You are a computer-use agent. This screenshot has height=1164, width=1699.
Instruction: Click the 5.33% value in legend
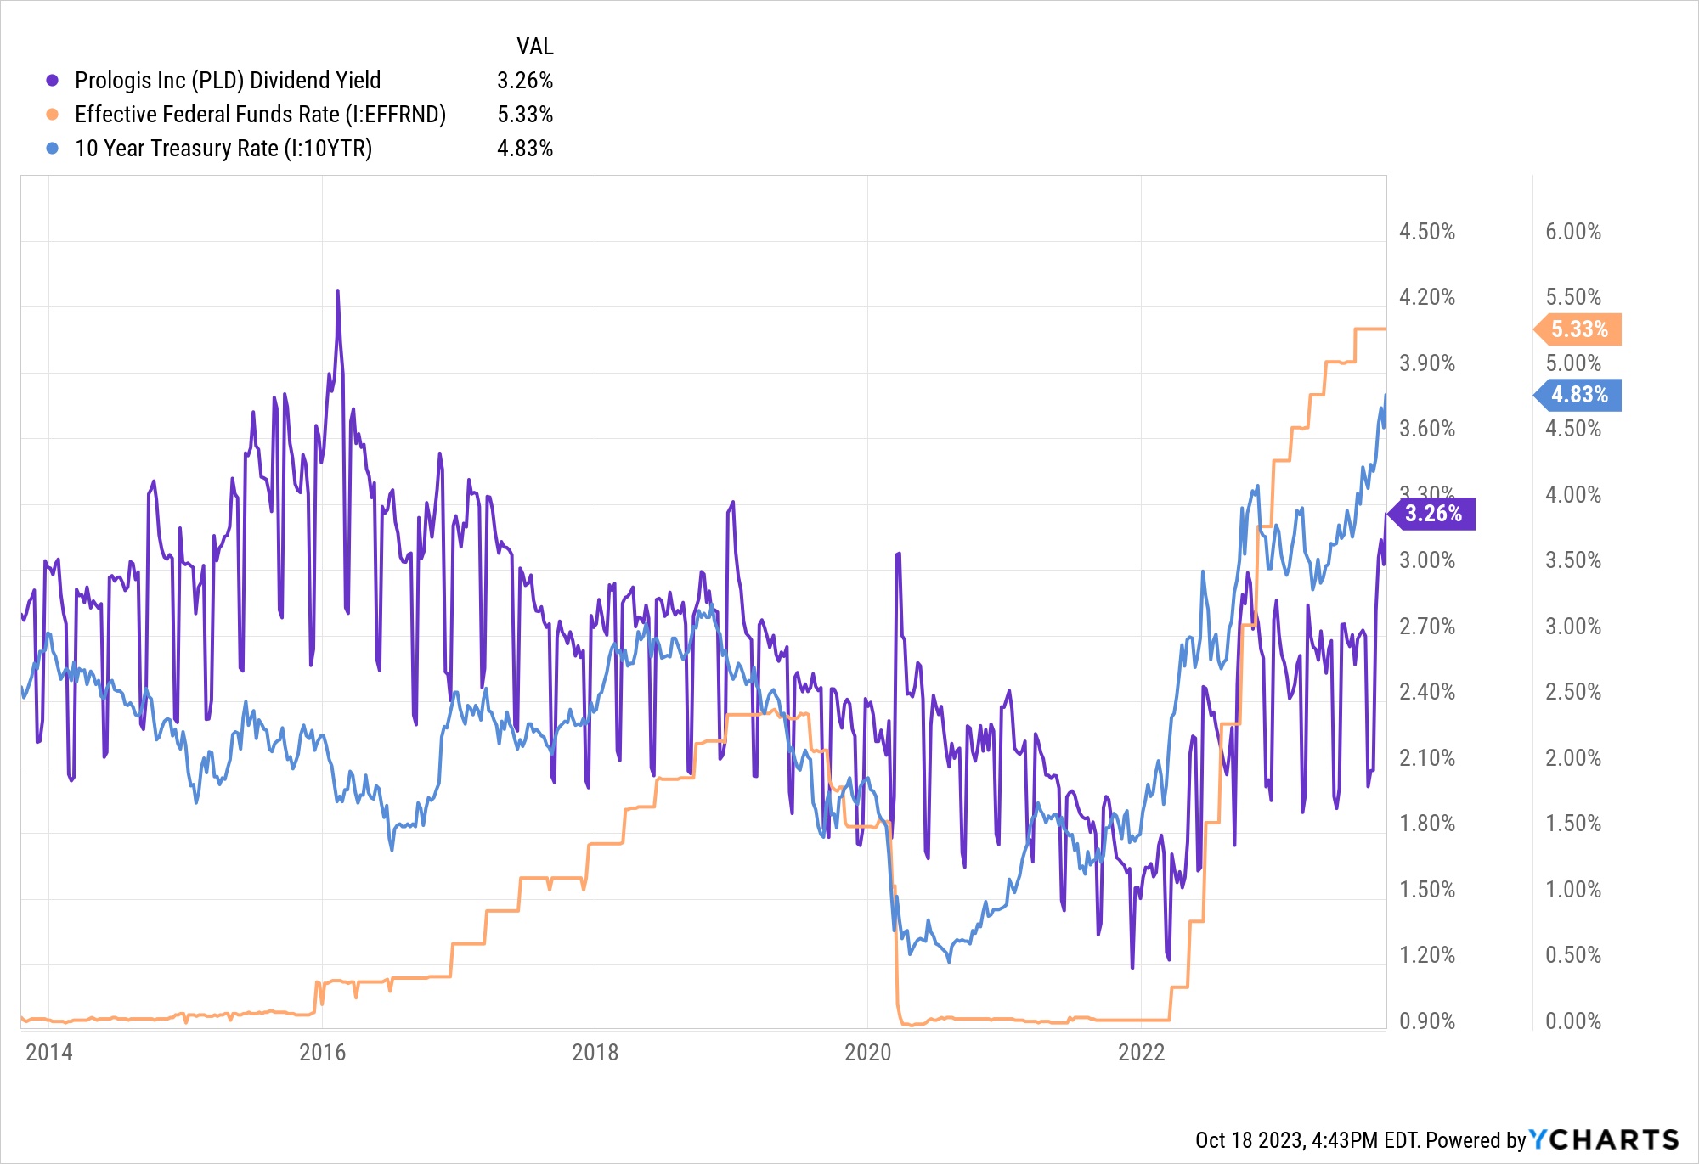pyautogui.click(x=525, y=115)
